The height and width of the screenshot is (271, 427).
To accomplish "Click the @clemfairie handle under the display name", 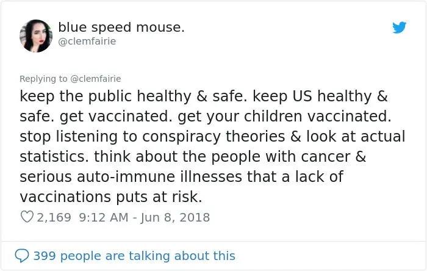I will coord(87,42).
